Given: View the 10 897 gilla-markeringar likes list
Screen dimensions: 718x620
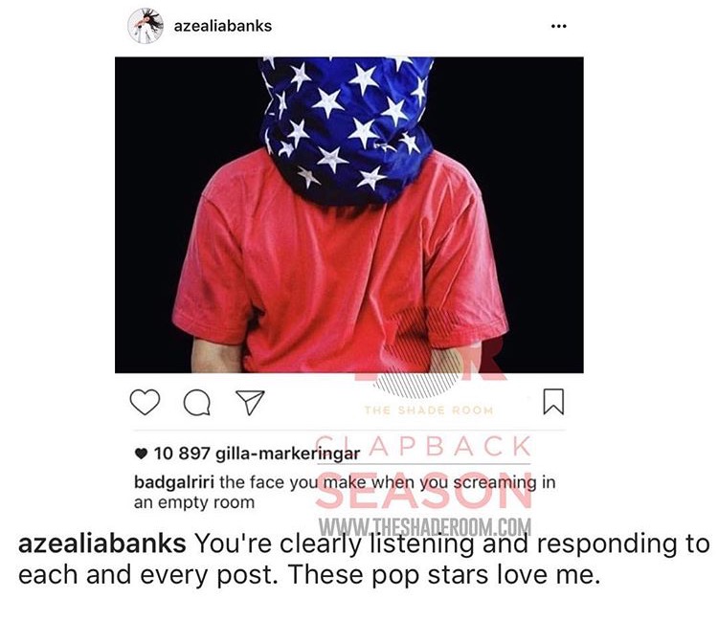Looking at the screenshot, I should (x=257, y=454).
